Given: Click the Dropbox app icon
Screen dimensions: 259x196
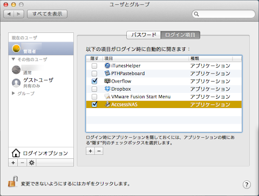Looking at the screenshot, I should point(107,89).
